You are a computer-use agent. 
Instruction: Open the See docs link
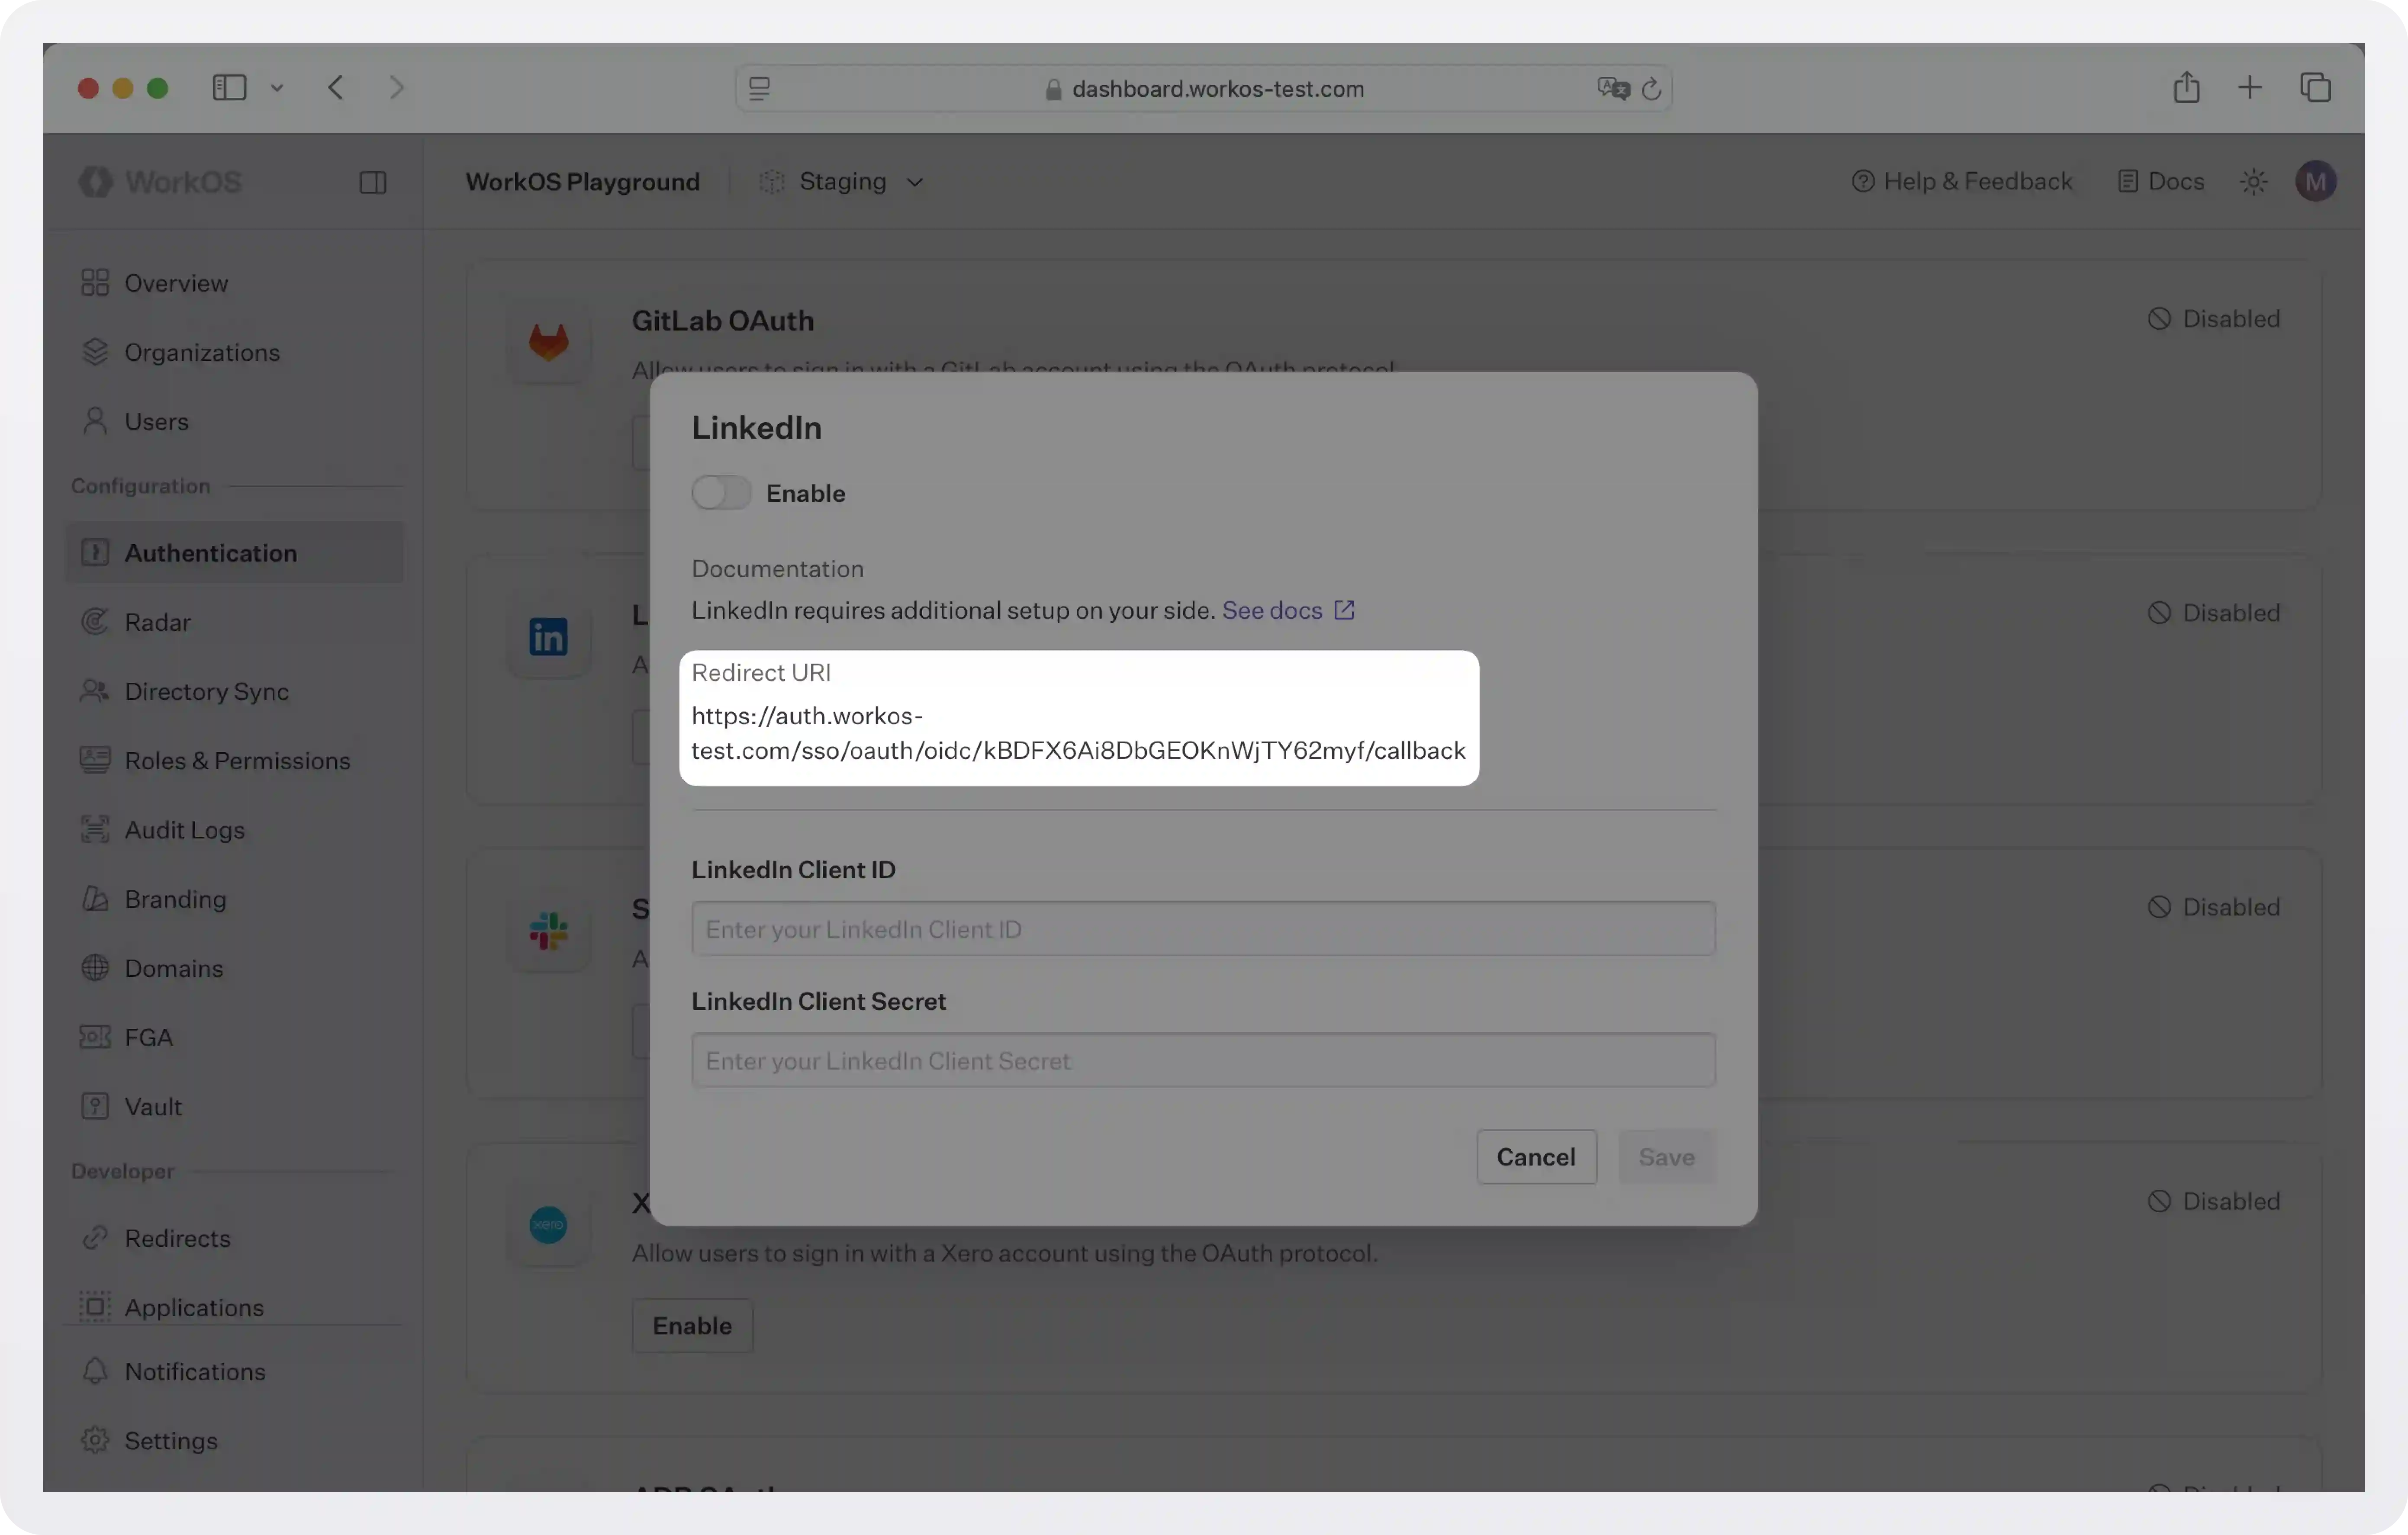click(x=1288, y=610)
